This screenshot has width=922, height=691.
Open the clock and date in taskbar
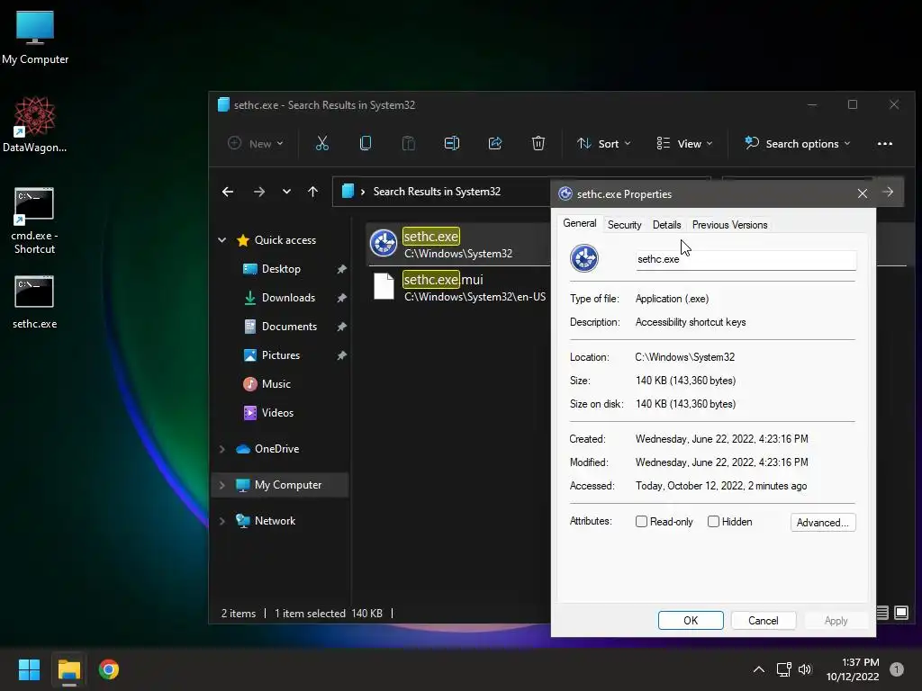click(x=852, y=669)
